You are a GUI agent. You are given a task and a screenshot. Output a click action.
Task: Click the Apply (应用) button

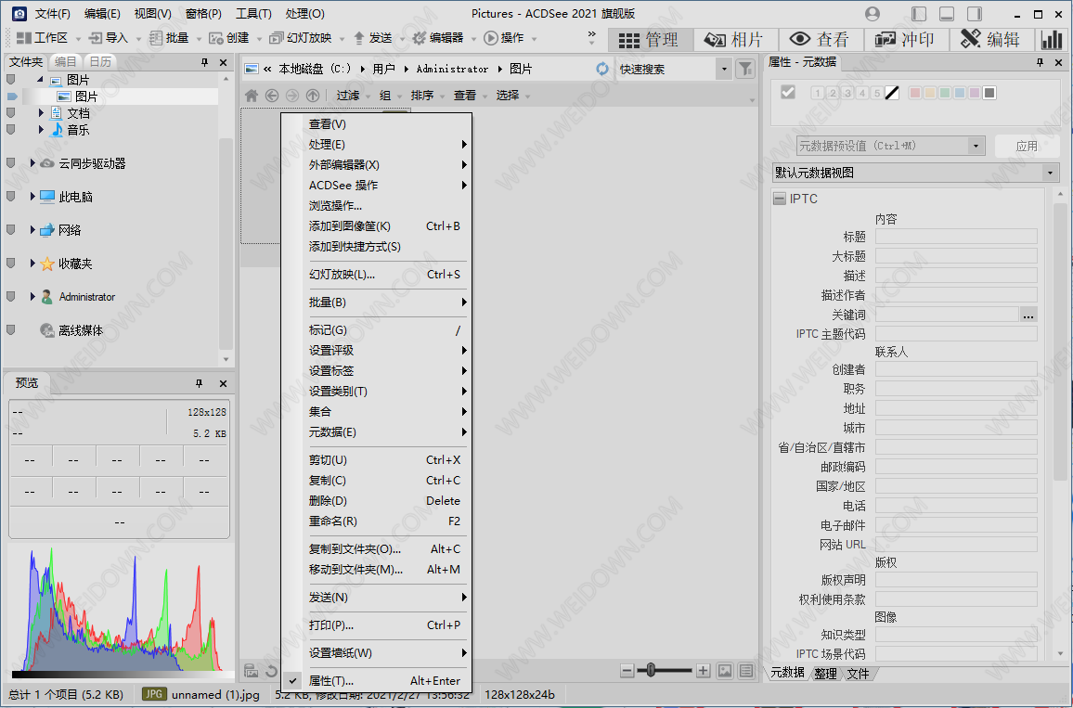tap(1027, 146)
